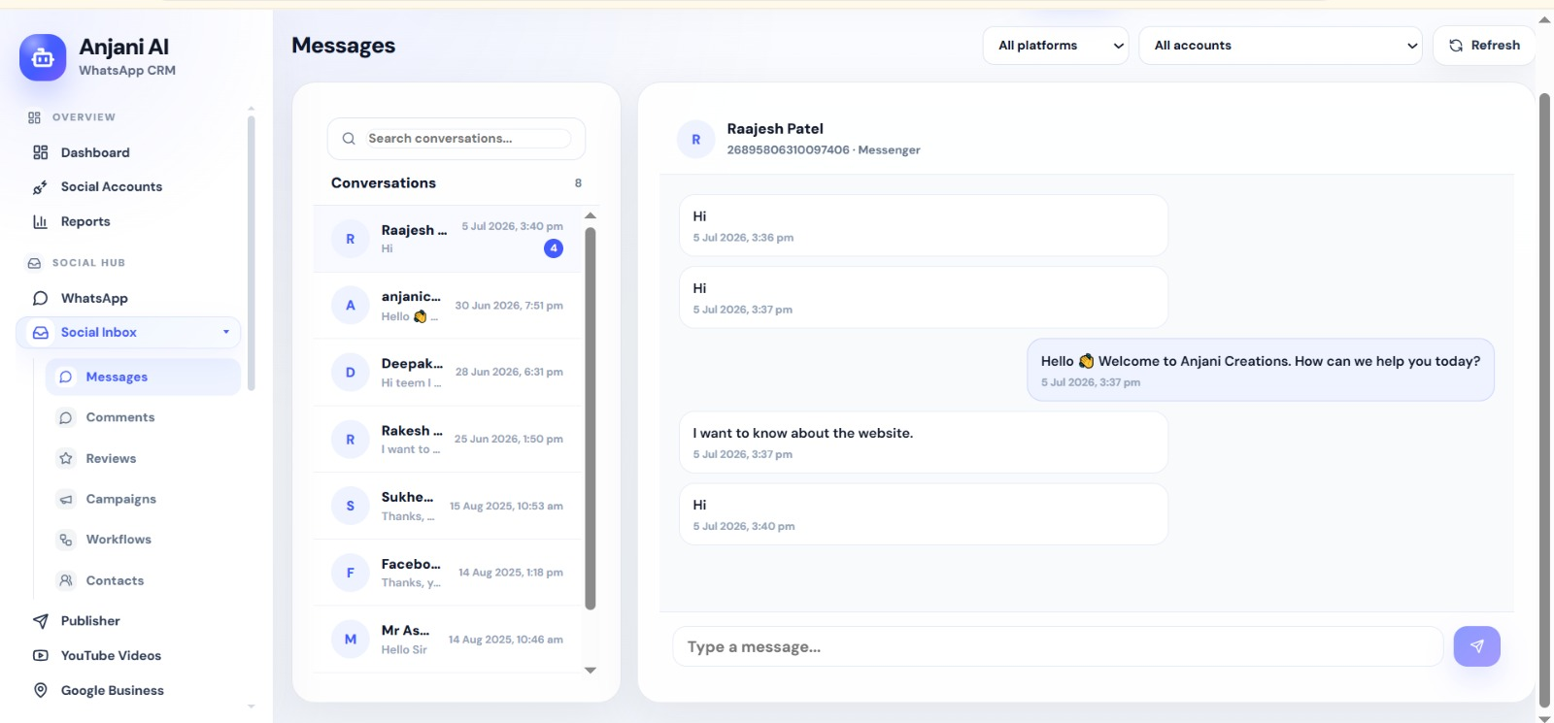The image size is (1554, 723).
Task: Open the All platforms dropdown
Action: pos(1056,46)
